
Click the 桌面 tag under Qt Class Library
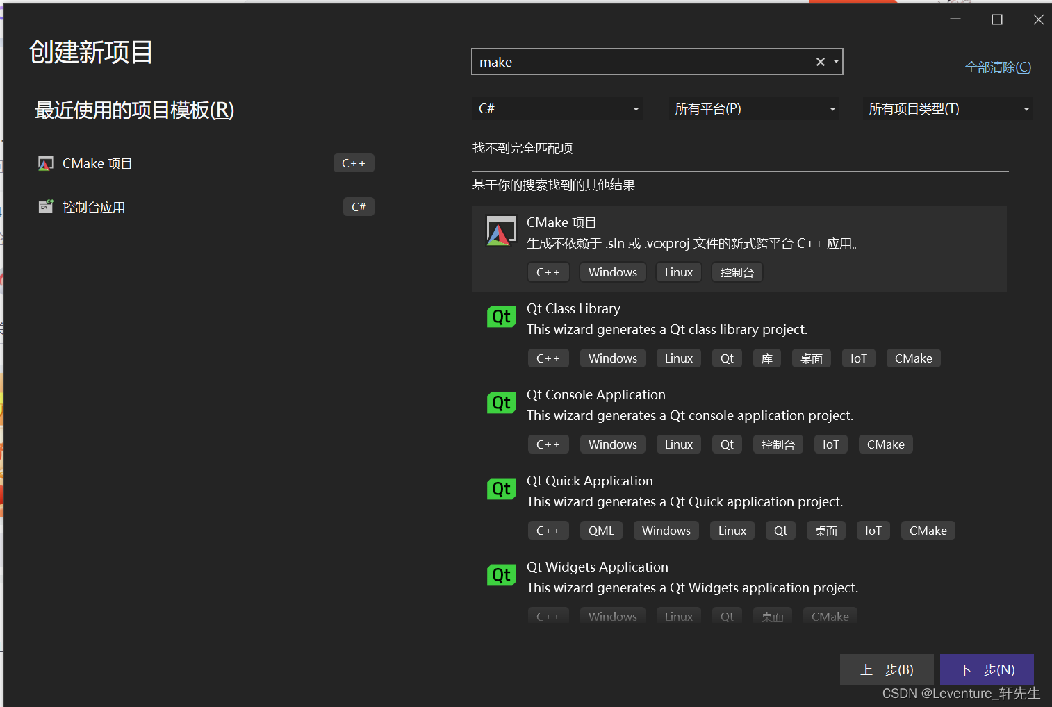pos(811,358)
